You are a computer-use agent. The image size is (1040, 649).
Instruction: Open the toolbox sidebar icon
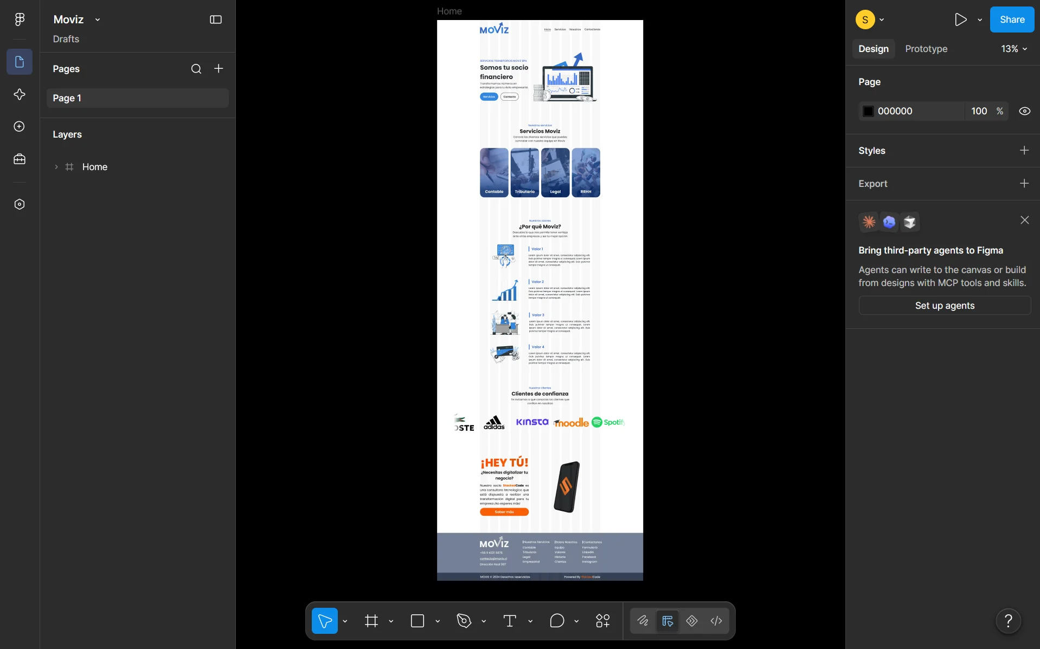coord(20,159)
